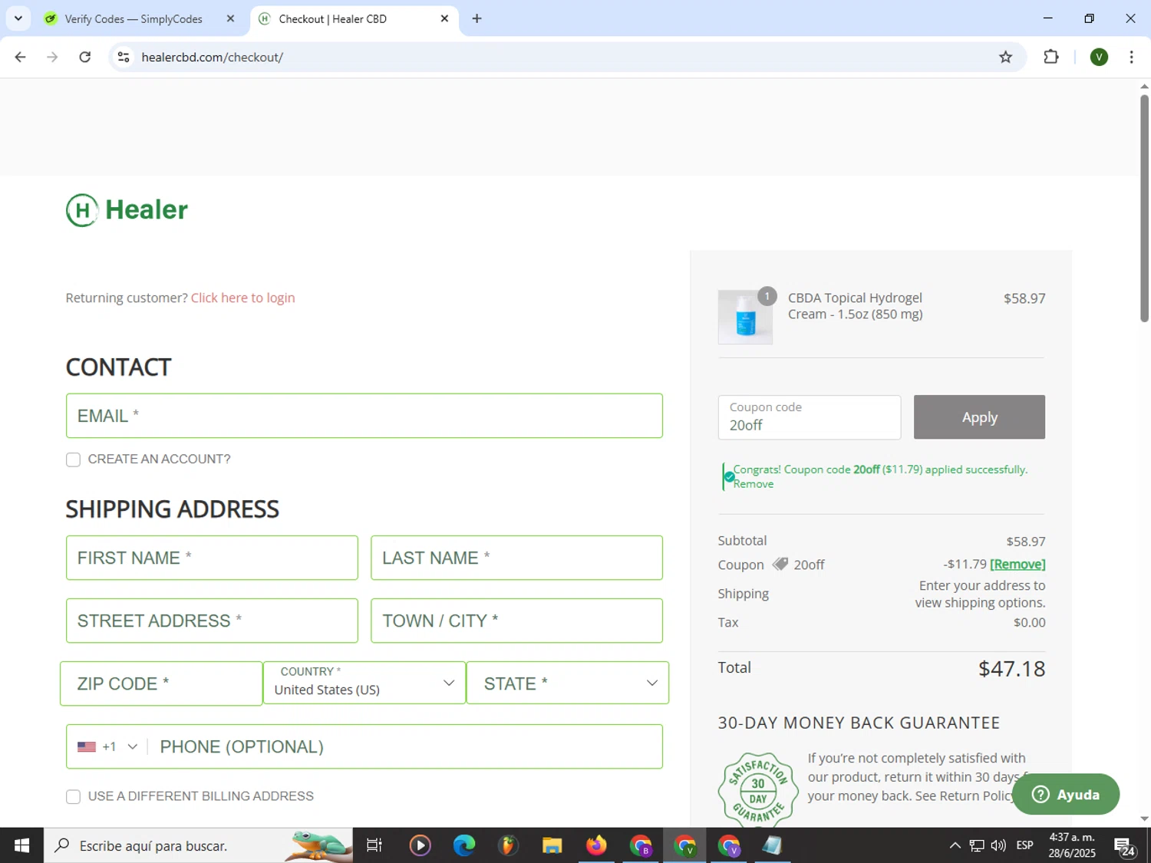Open the third Chrome icon on taskbar
The height and width of the screenshot is (863, 1151).
(729, 845)
